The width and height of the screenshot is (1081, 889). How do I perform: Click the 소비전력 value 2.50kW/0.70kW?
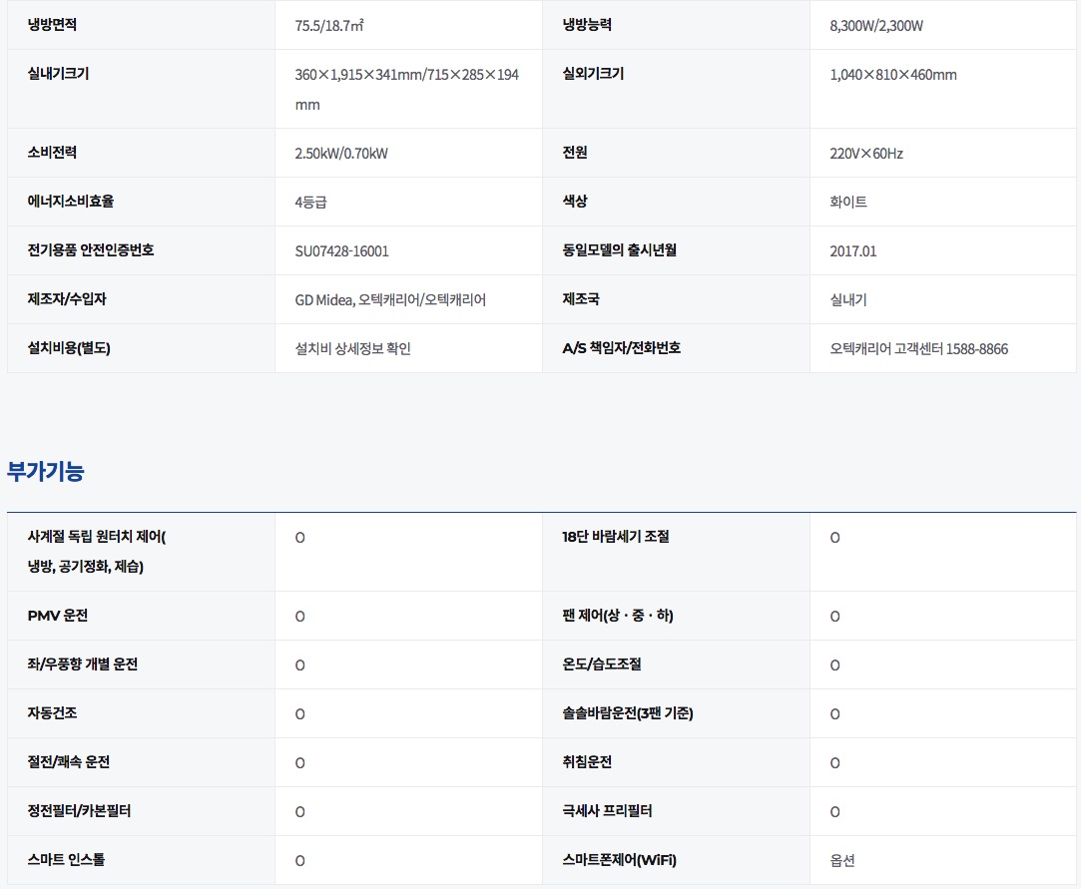(341, 153)
